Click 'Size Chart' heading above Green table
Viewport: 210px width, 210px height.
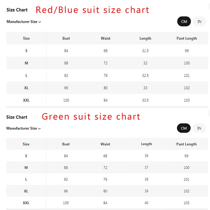17,117
